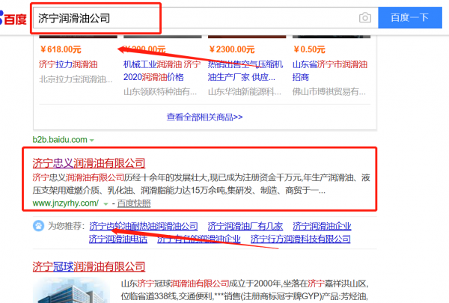The height and width of the screenshot is (303, 449).
Task: Open 济宁冠球润滑油有限公司 result title
Action: click(x=88, y=266)
